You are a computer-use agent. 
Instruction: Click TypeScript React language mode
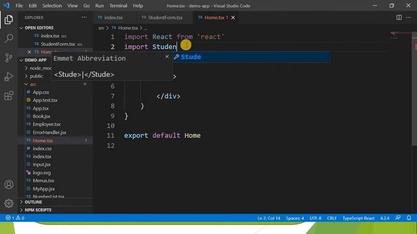coord(358,218)
